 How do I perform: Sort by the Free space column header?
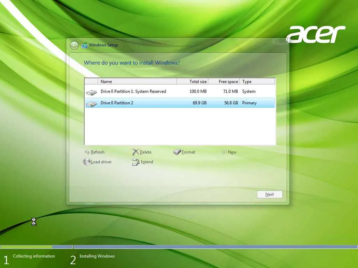pyautogui.click(x=224, y=81)
